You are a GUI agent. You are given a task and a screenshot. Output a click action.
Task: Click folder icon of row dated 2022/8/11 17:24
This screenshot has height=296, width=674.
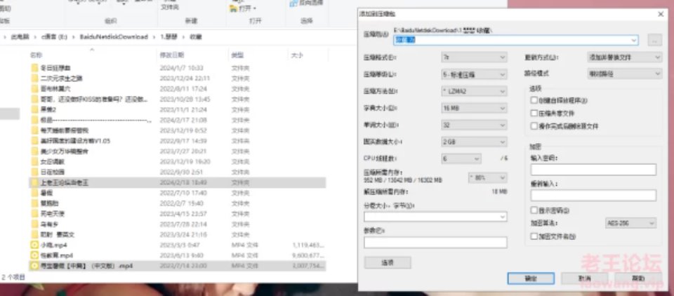[35, 89]
